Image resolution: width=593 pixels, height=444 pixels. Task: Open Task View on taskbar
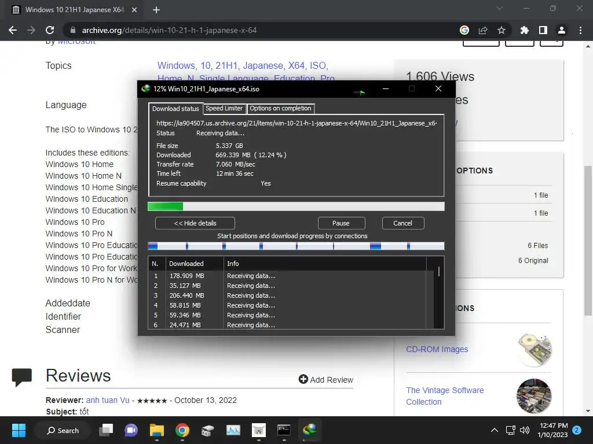point(106,430)
